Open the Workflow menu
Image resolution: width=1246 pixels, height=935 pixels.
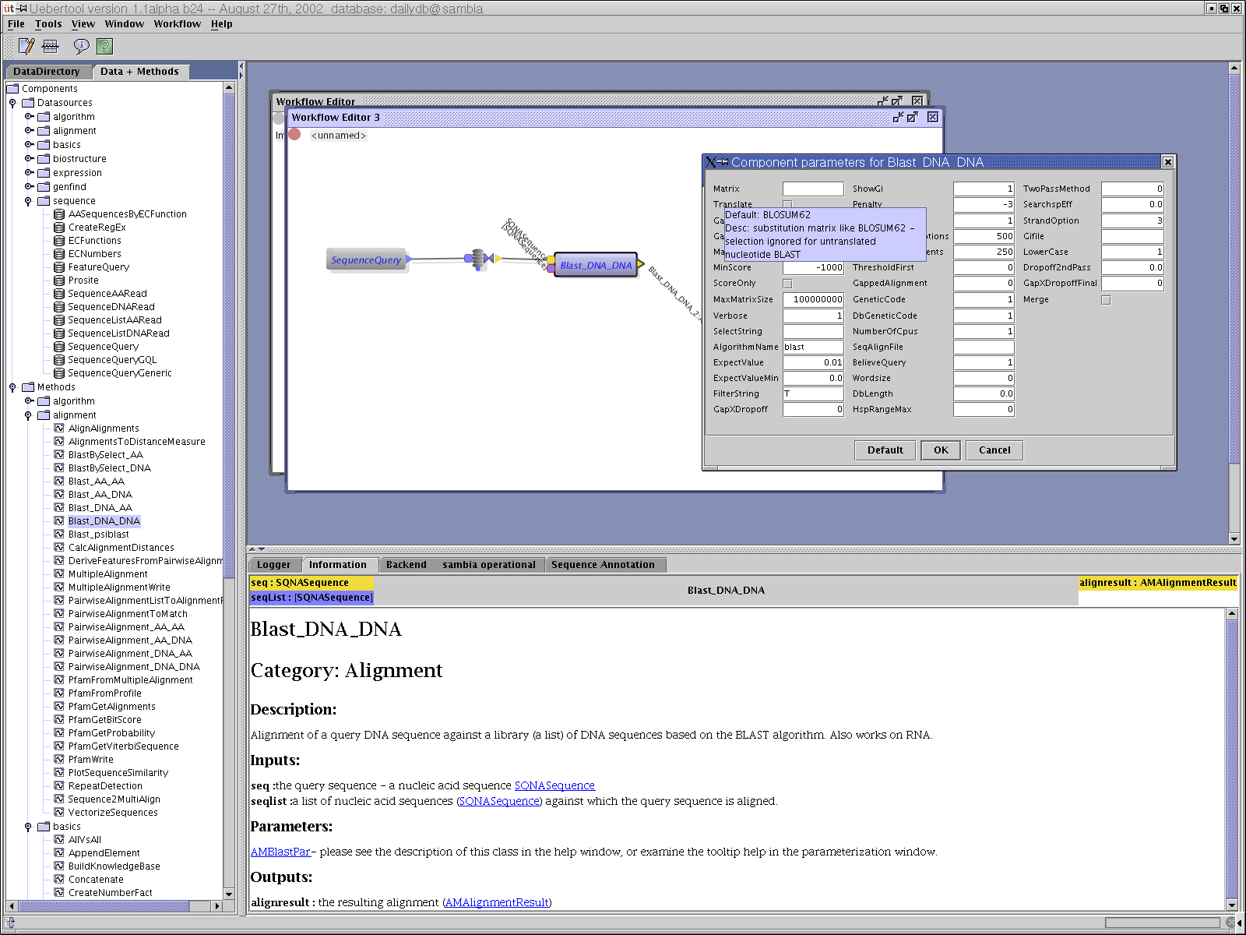point(177,23)
